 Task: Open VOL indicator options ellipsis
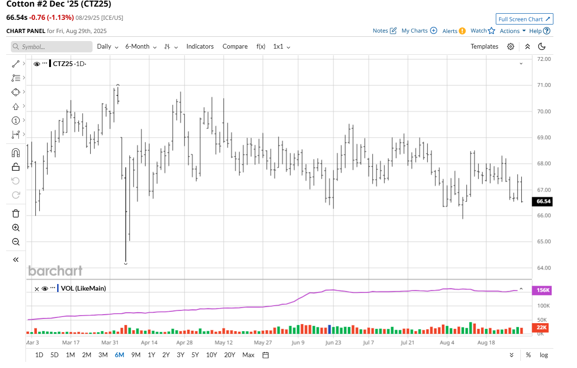(52, 288)
